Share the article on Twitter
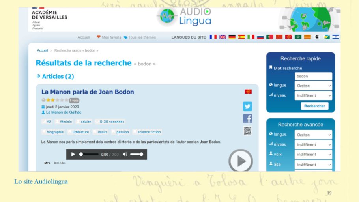 (x=247, y=107)
